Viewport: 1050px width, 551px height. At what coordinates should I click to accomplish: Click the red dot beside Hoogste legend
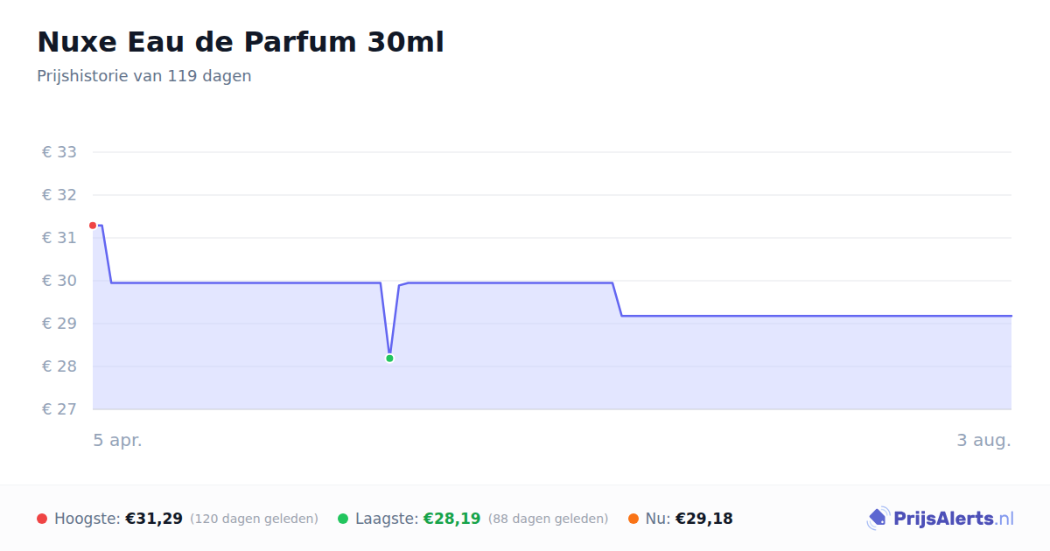click(42, 519)
